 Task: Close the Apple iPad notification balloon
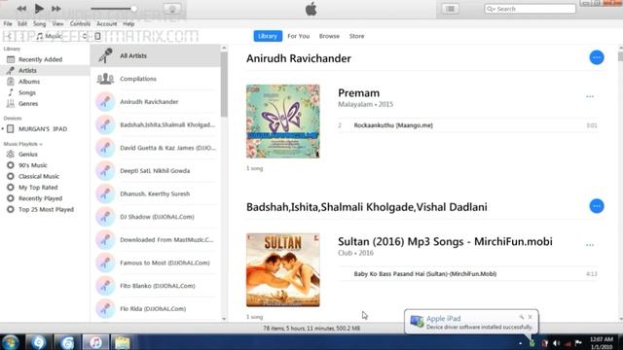click(x=530, y=317)
